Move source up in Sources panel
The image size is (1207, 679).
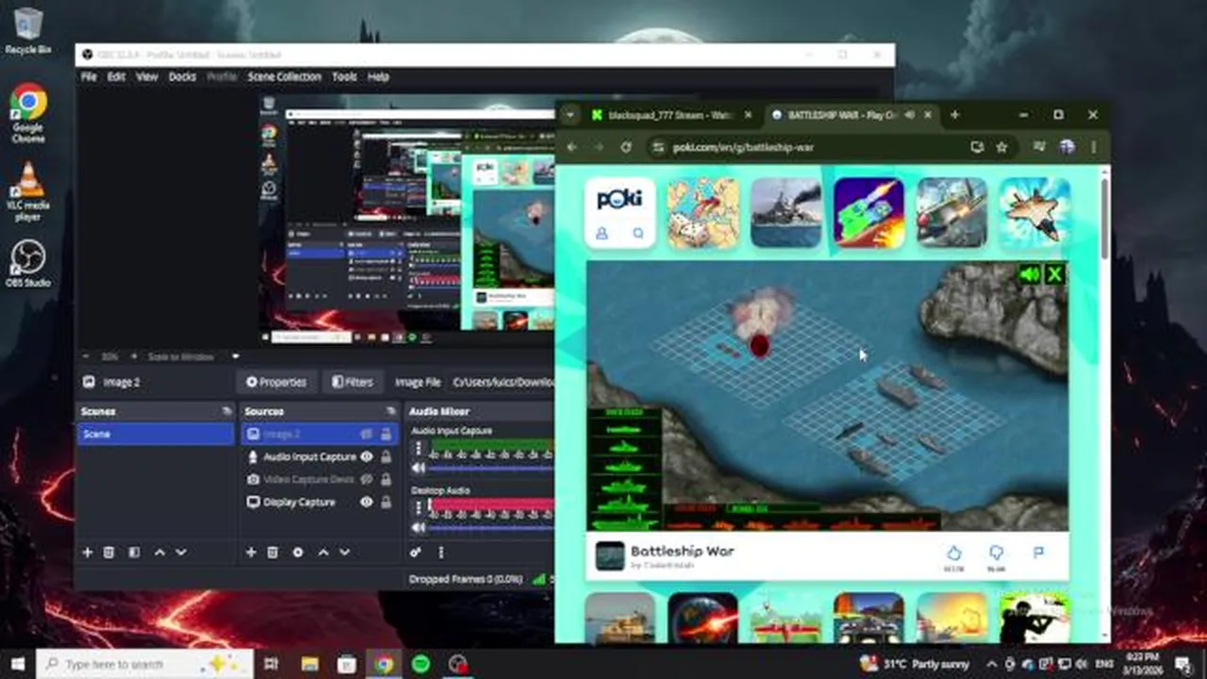[323, 553]
